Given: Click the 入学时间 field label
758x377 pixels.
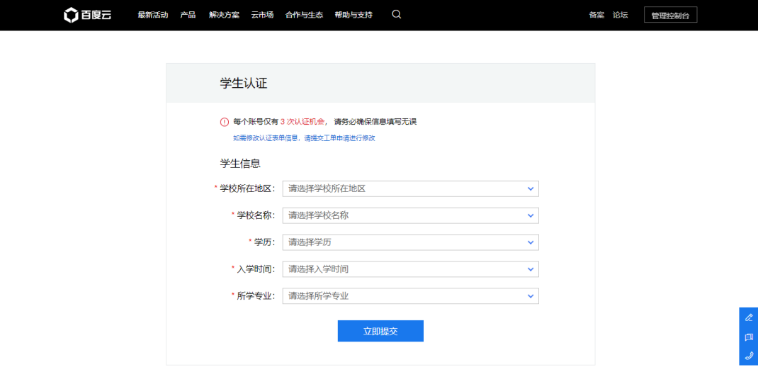Looking at the screenshot, I should [x=256, y=269].
